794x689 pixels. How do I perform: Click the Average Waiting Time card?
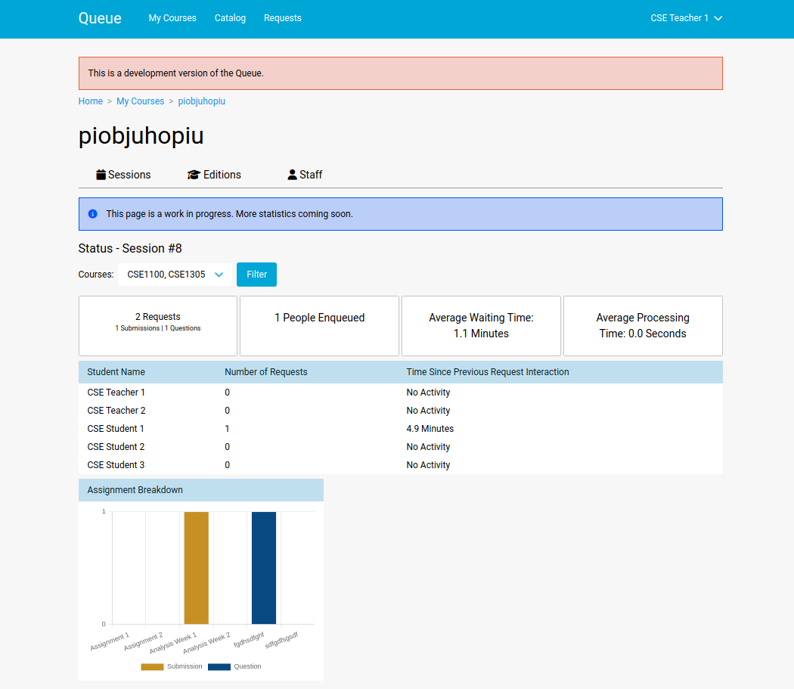click(481, 326)
